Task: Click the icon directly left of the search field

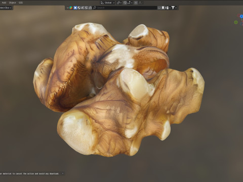Action: tap(90, 8)
